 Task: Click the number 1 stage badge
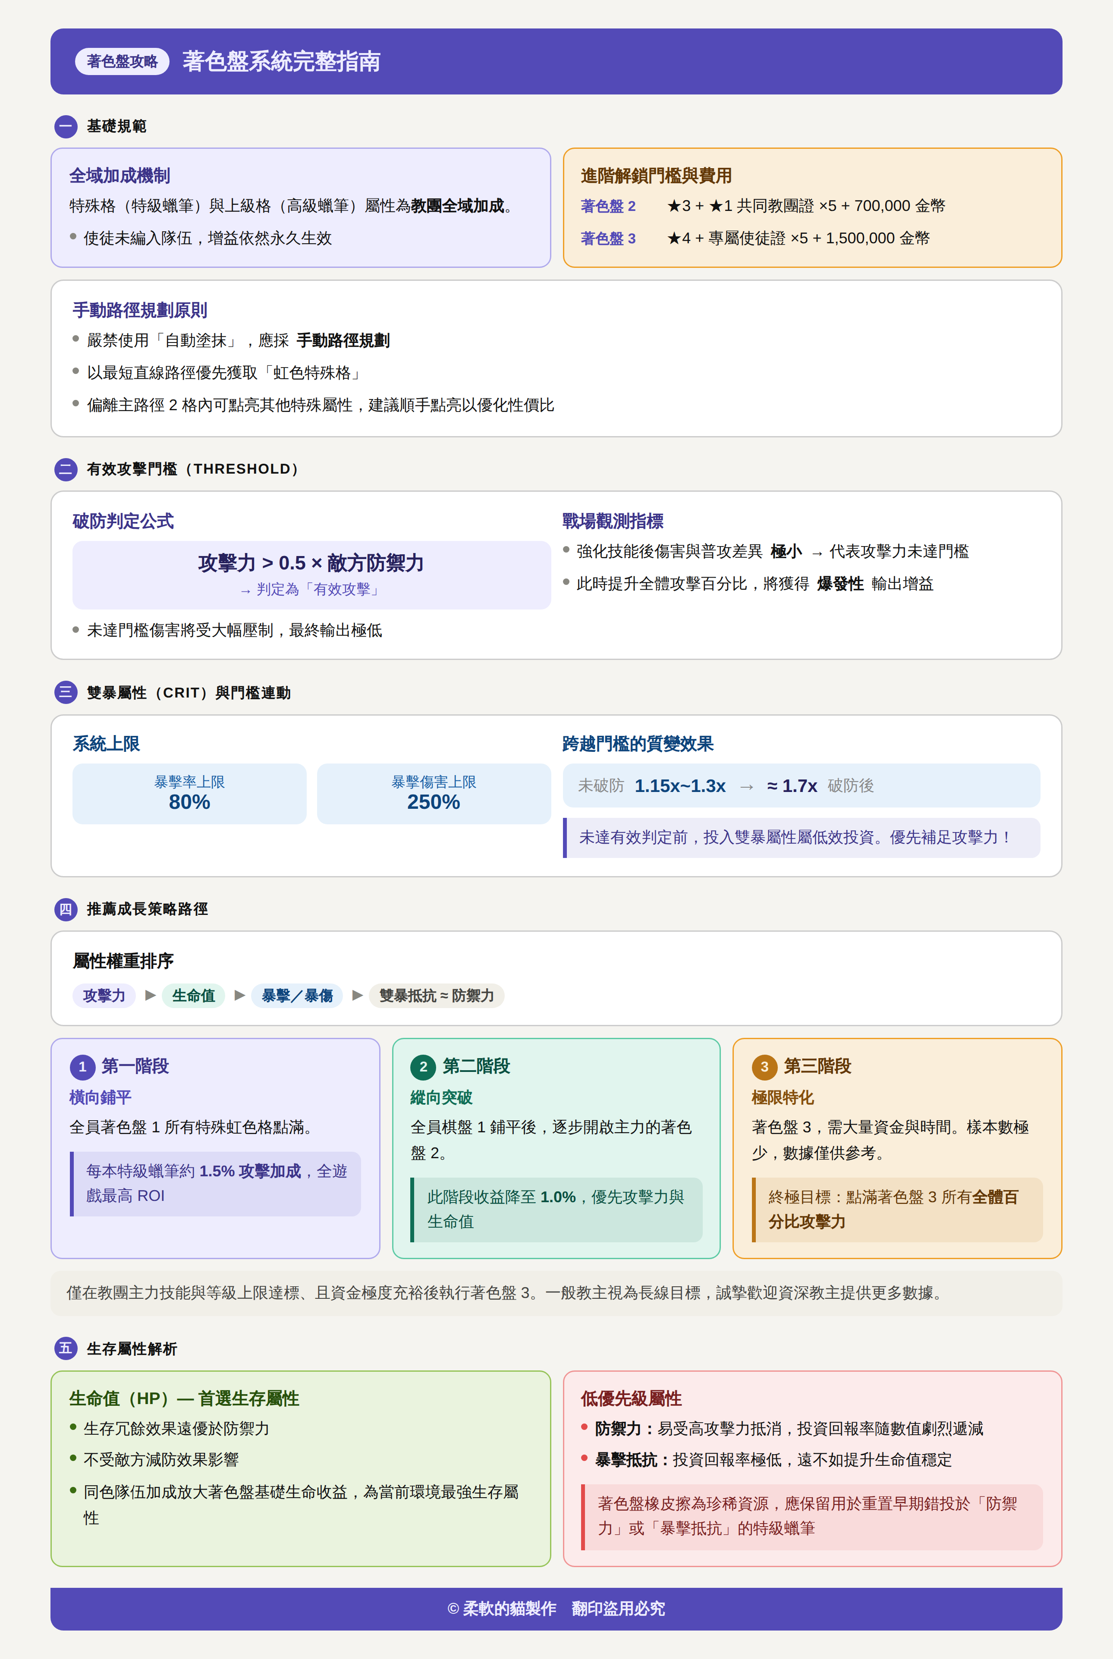point(82,1066)
